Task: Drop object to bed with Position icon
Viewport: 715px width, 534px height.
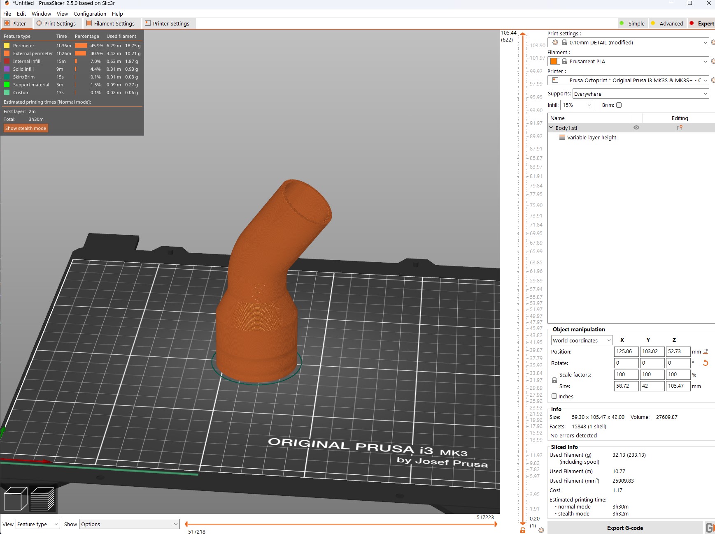Action: pyautogui.click(x=706, y=351)
